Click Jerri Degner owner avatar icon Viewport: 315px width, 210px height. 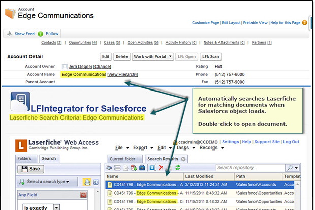click(x=65, y=67)
